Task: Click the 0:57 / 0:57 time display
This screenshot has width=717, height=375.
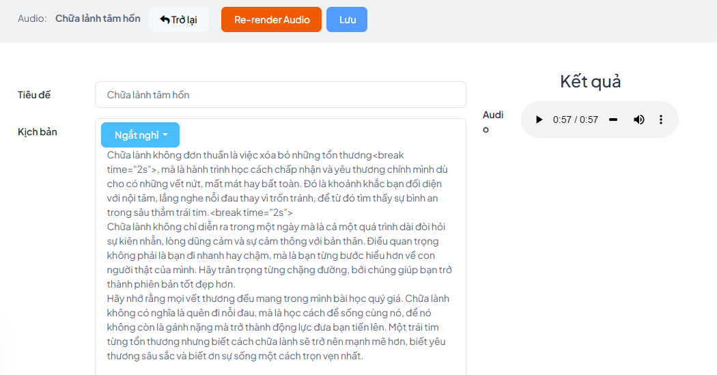Action: pyautogui.click(x=575, y=120)
